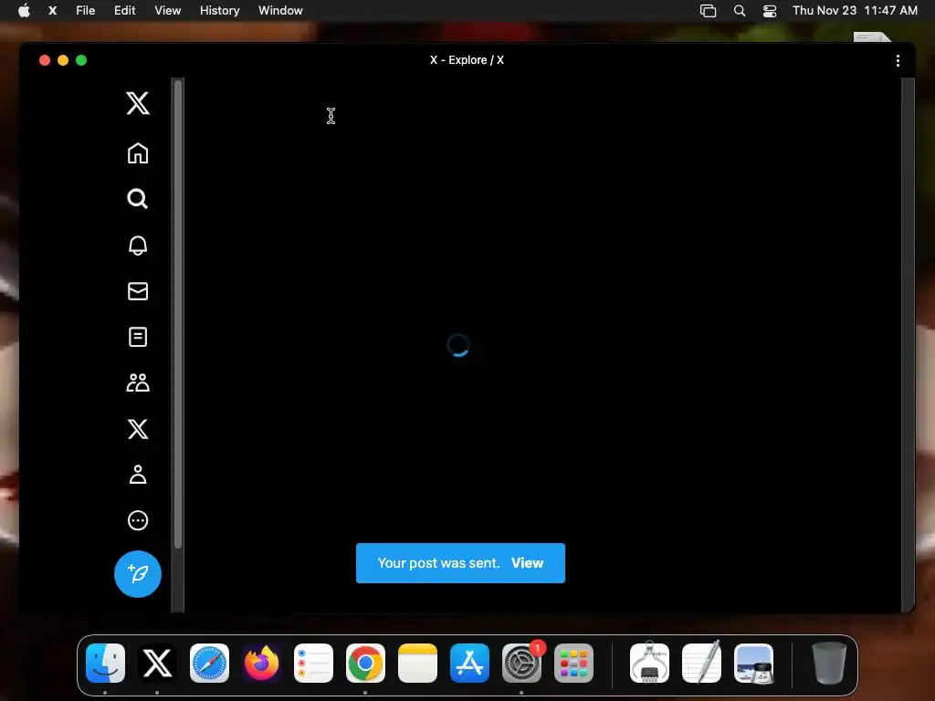
Task: Open System Information chip icon in Dock
Action: 649,663
